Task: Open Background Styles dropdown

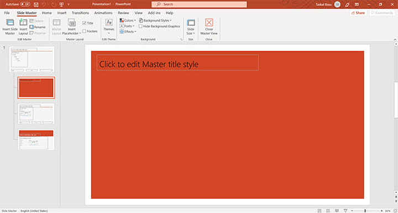Action: coord(155,20)
